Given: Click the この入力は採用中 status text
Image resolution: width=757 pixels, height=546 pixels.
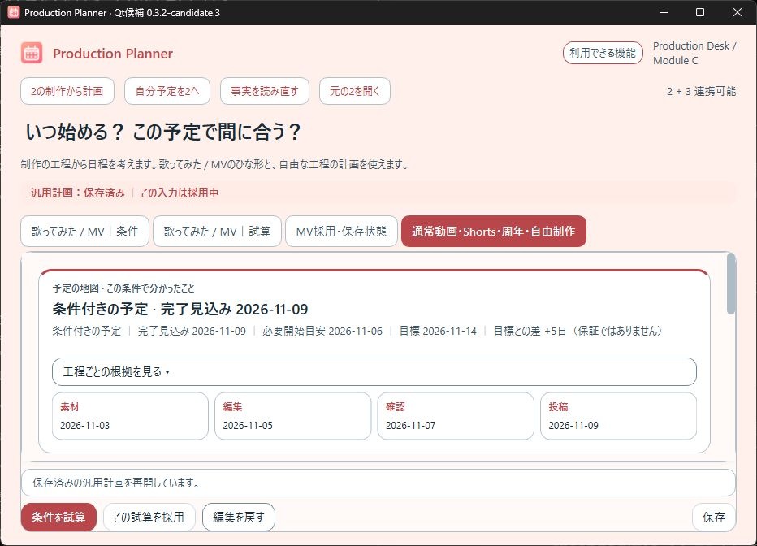Looking at the screenshot, I should (180, 193).
